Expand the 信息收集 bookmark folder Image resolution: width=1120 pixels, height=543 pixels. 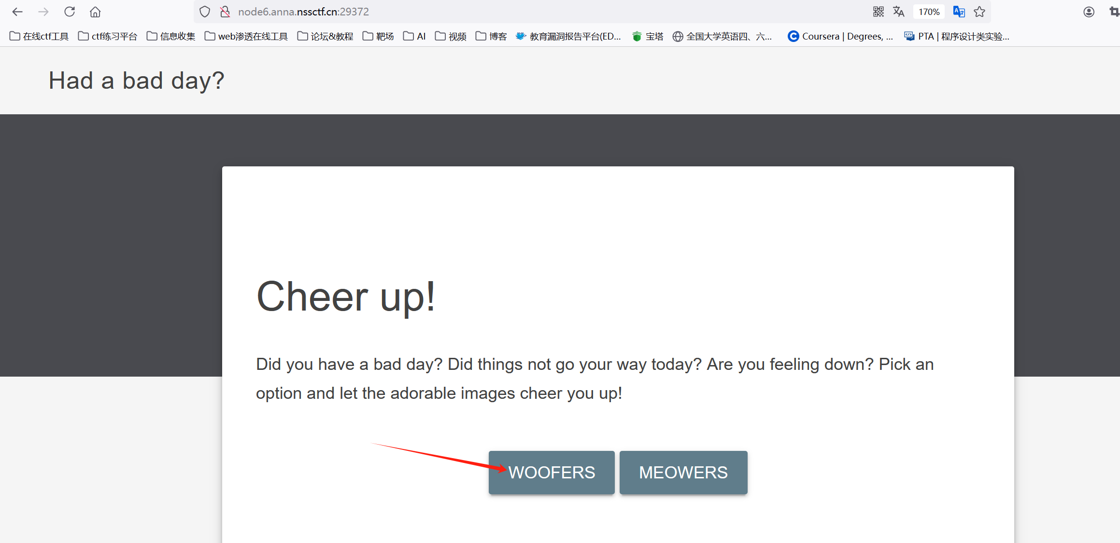pos(171,36)
